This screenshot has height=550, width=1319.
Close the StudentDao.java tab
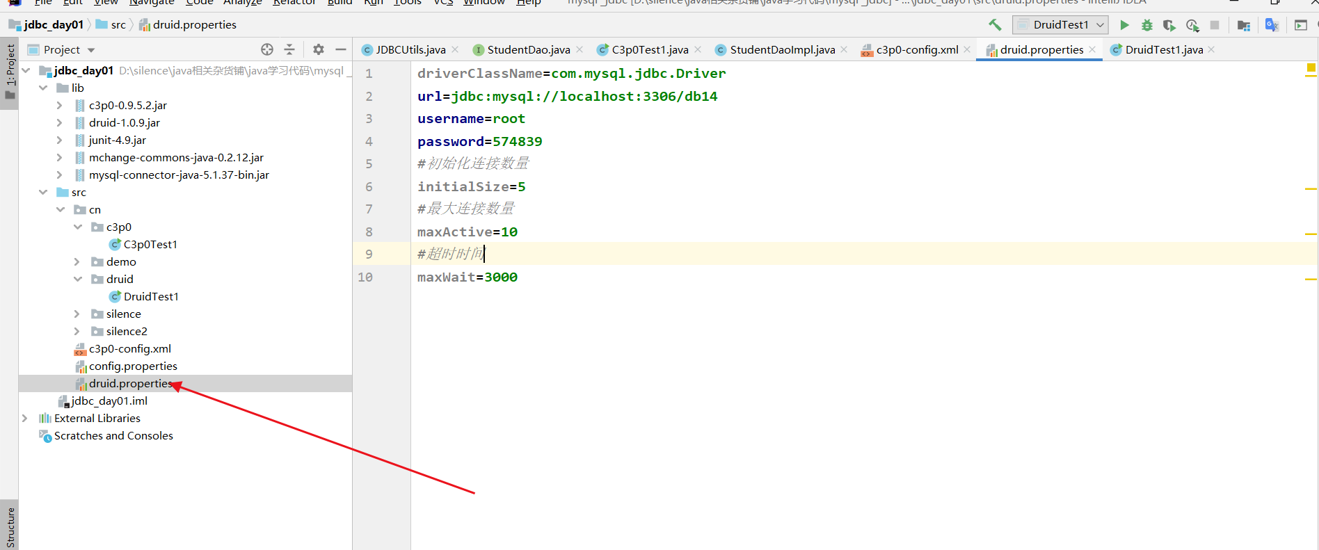pos(579,49)
